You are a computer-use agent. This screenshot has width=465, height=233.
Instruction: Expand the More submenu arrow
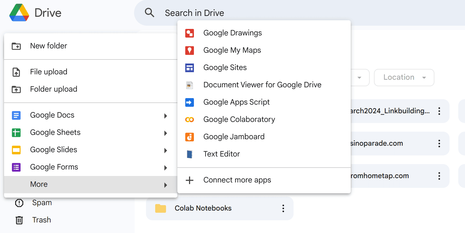click(x=166, y=185)
